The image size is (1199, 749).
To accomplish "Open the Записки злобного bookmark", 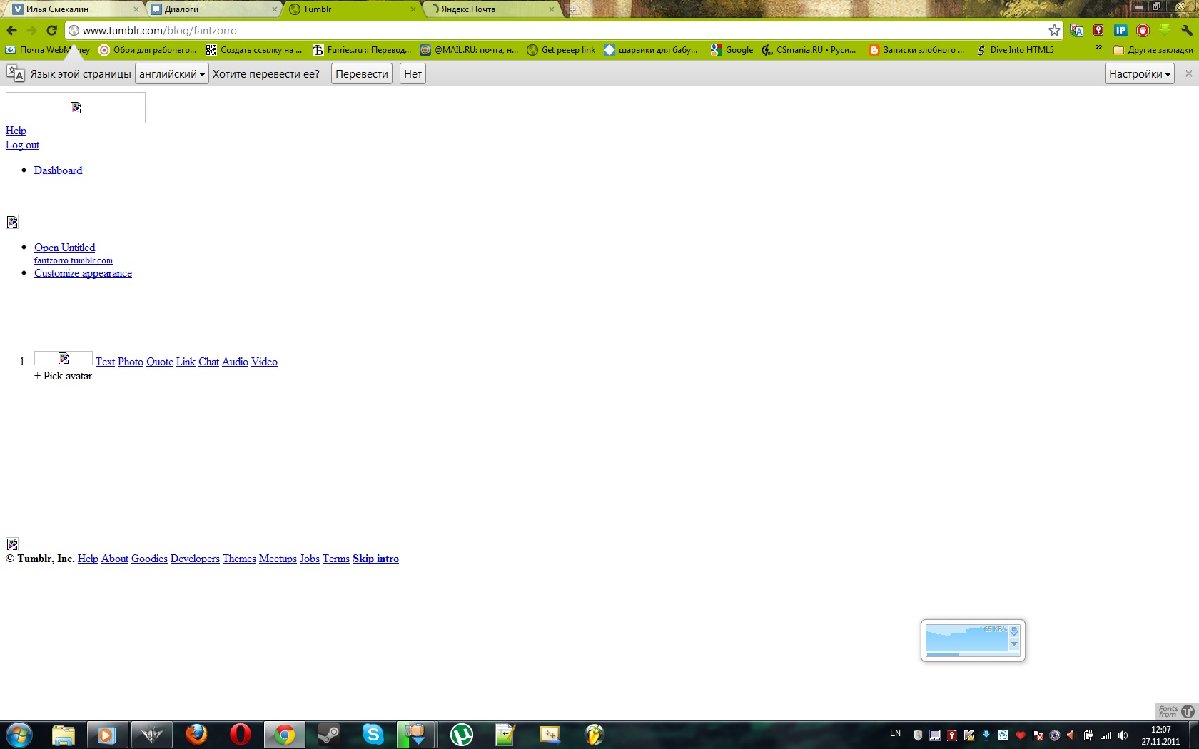I will point(916,50).
